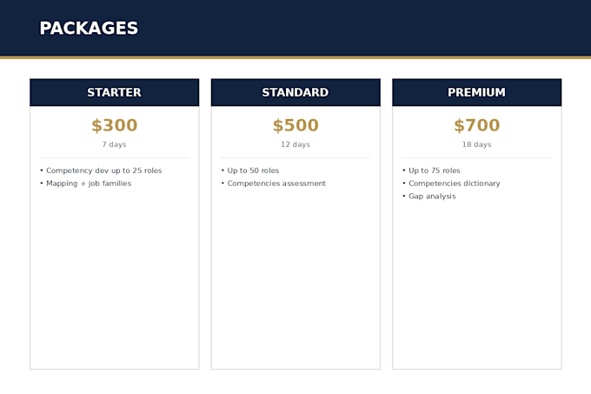The image size is (591, 394).
Task: Click the $300 price text
Action: tap(115, 125)
